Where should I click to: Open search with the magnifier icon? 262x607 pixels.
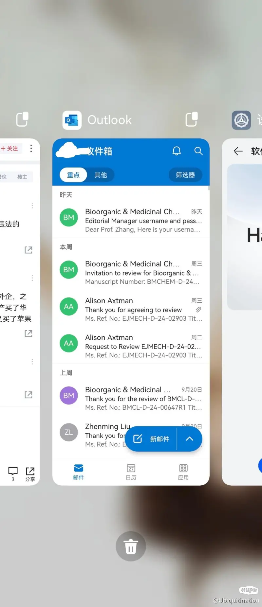coord(198,151)
